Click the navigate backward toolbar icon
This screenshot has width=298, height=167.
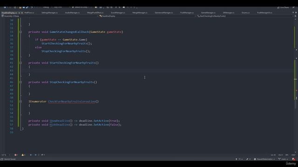[x=5, y=7]
